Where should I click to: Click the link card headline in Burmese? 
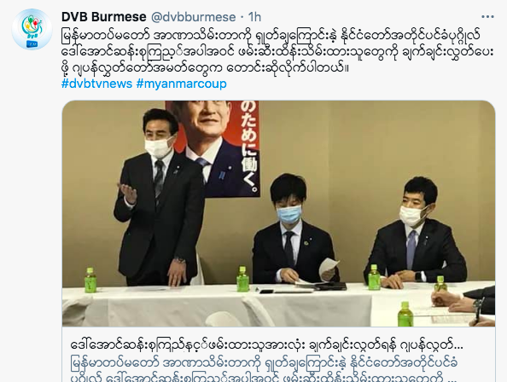coord(267,345)
